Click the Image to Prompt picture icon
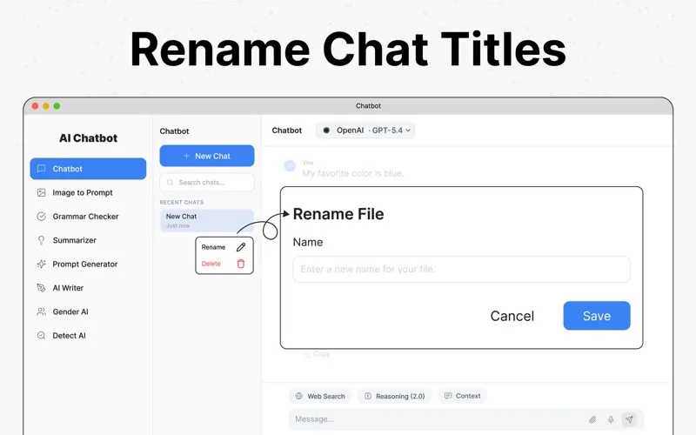This screenshot has height=435, width=696. 41,192
